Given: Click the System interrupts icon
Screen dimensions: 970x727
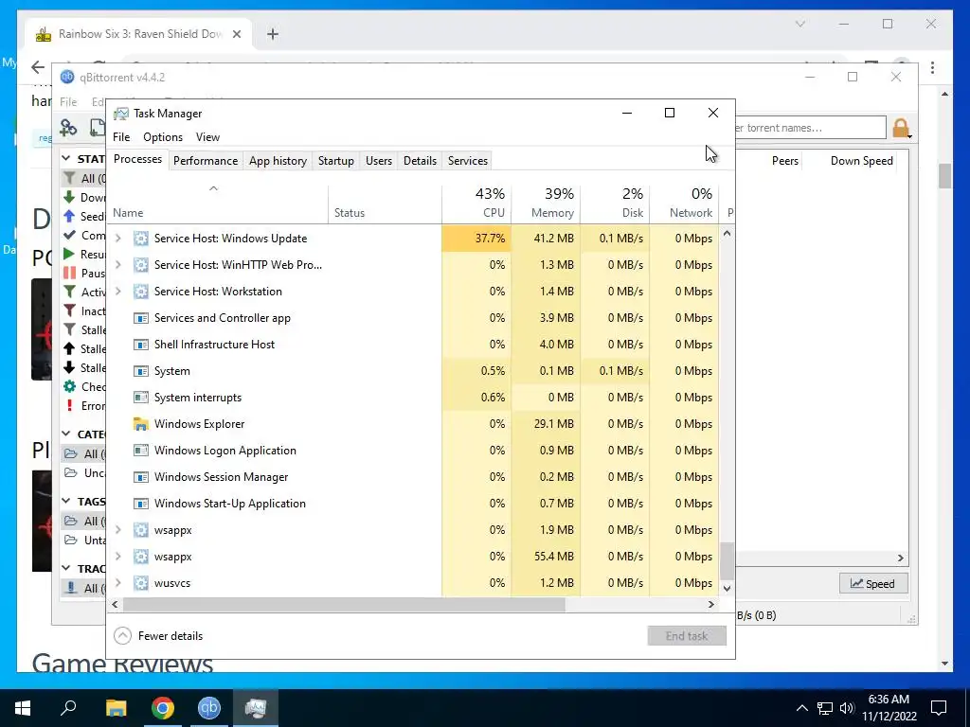Looking at the screenshot, I should coord(141,398).
